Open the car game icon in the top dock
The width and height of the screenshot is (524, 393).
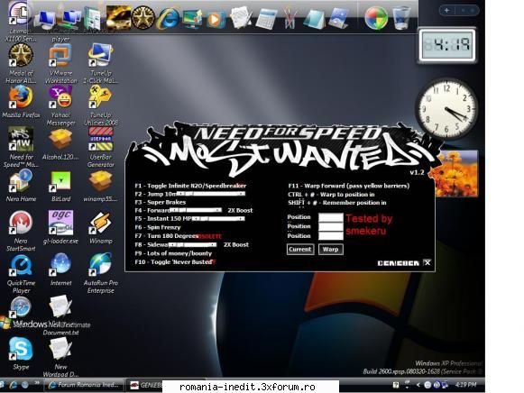point(118,17)
